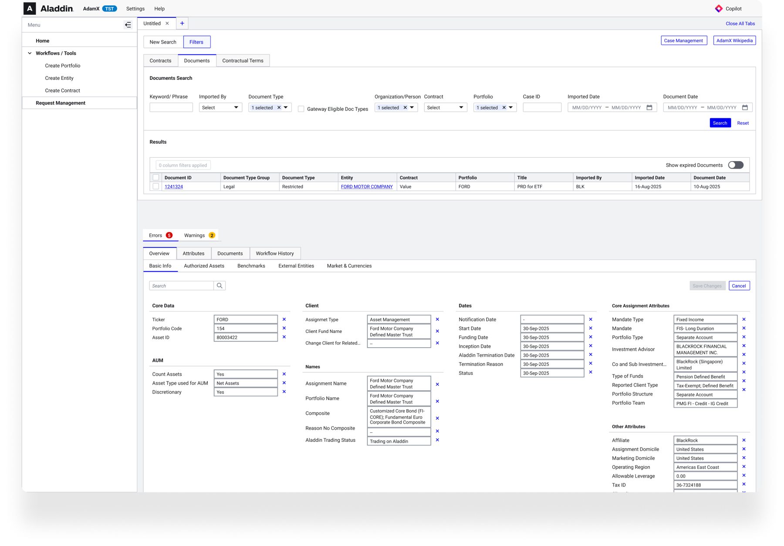The height and width of the screenshot is (546, 784).
Task: Expand the Organization/Person dropdown arrow
Action: click(412, 108)
